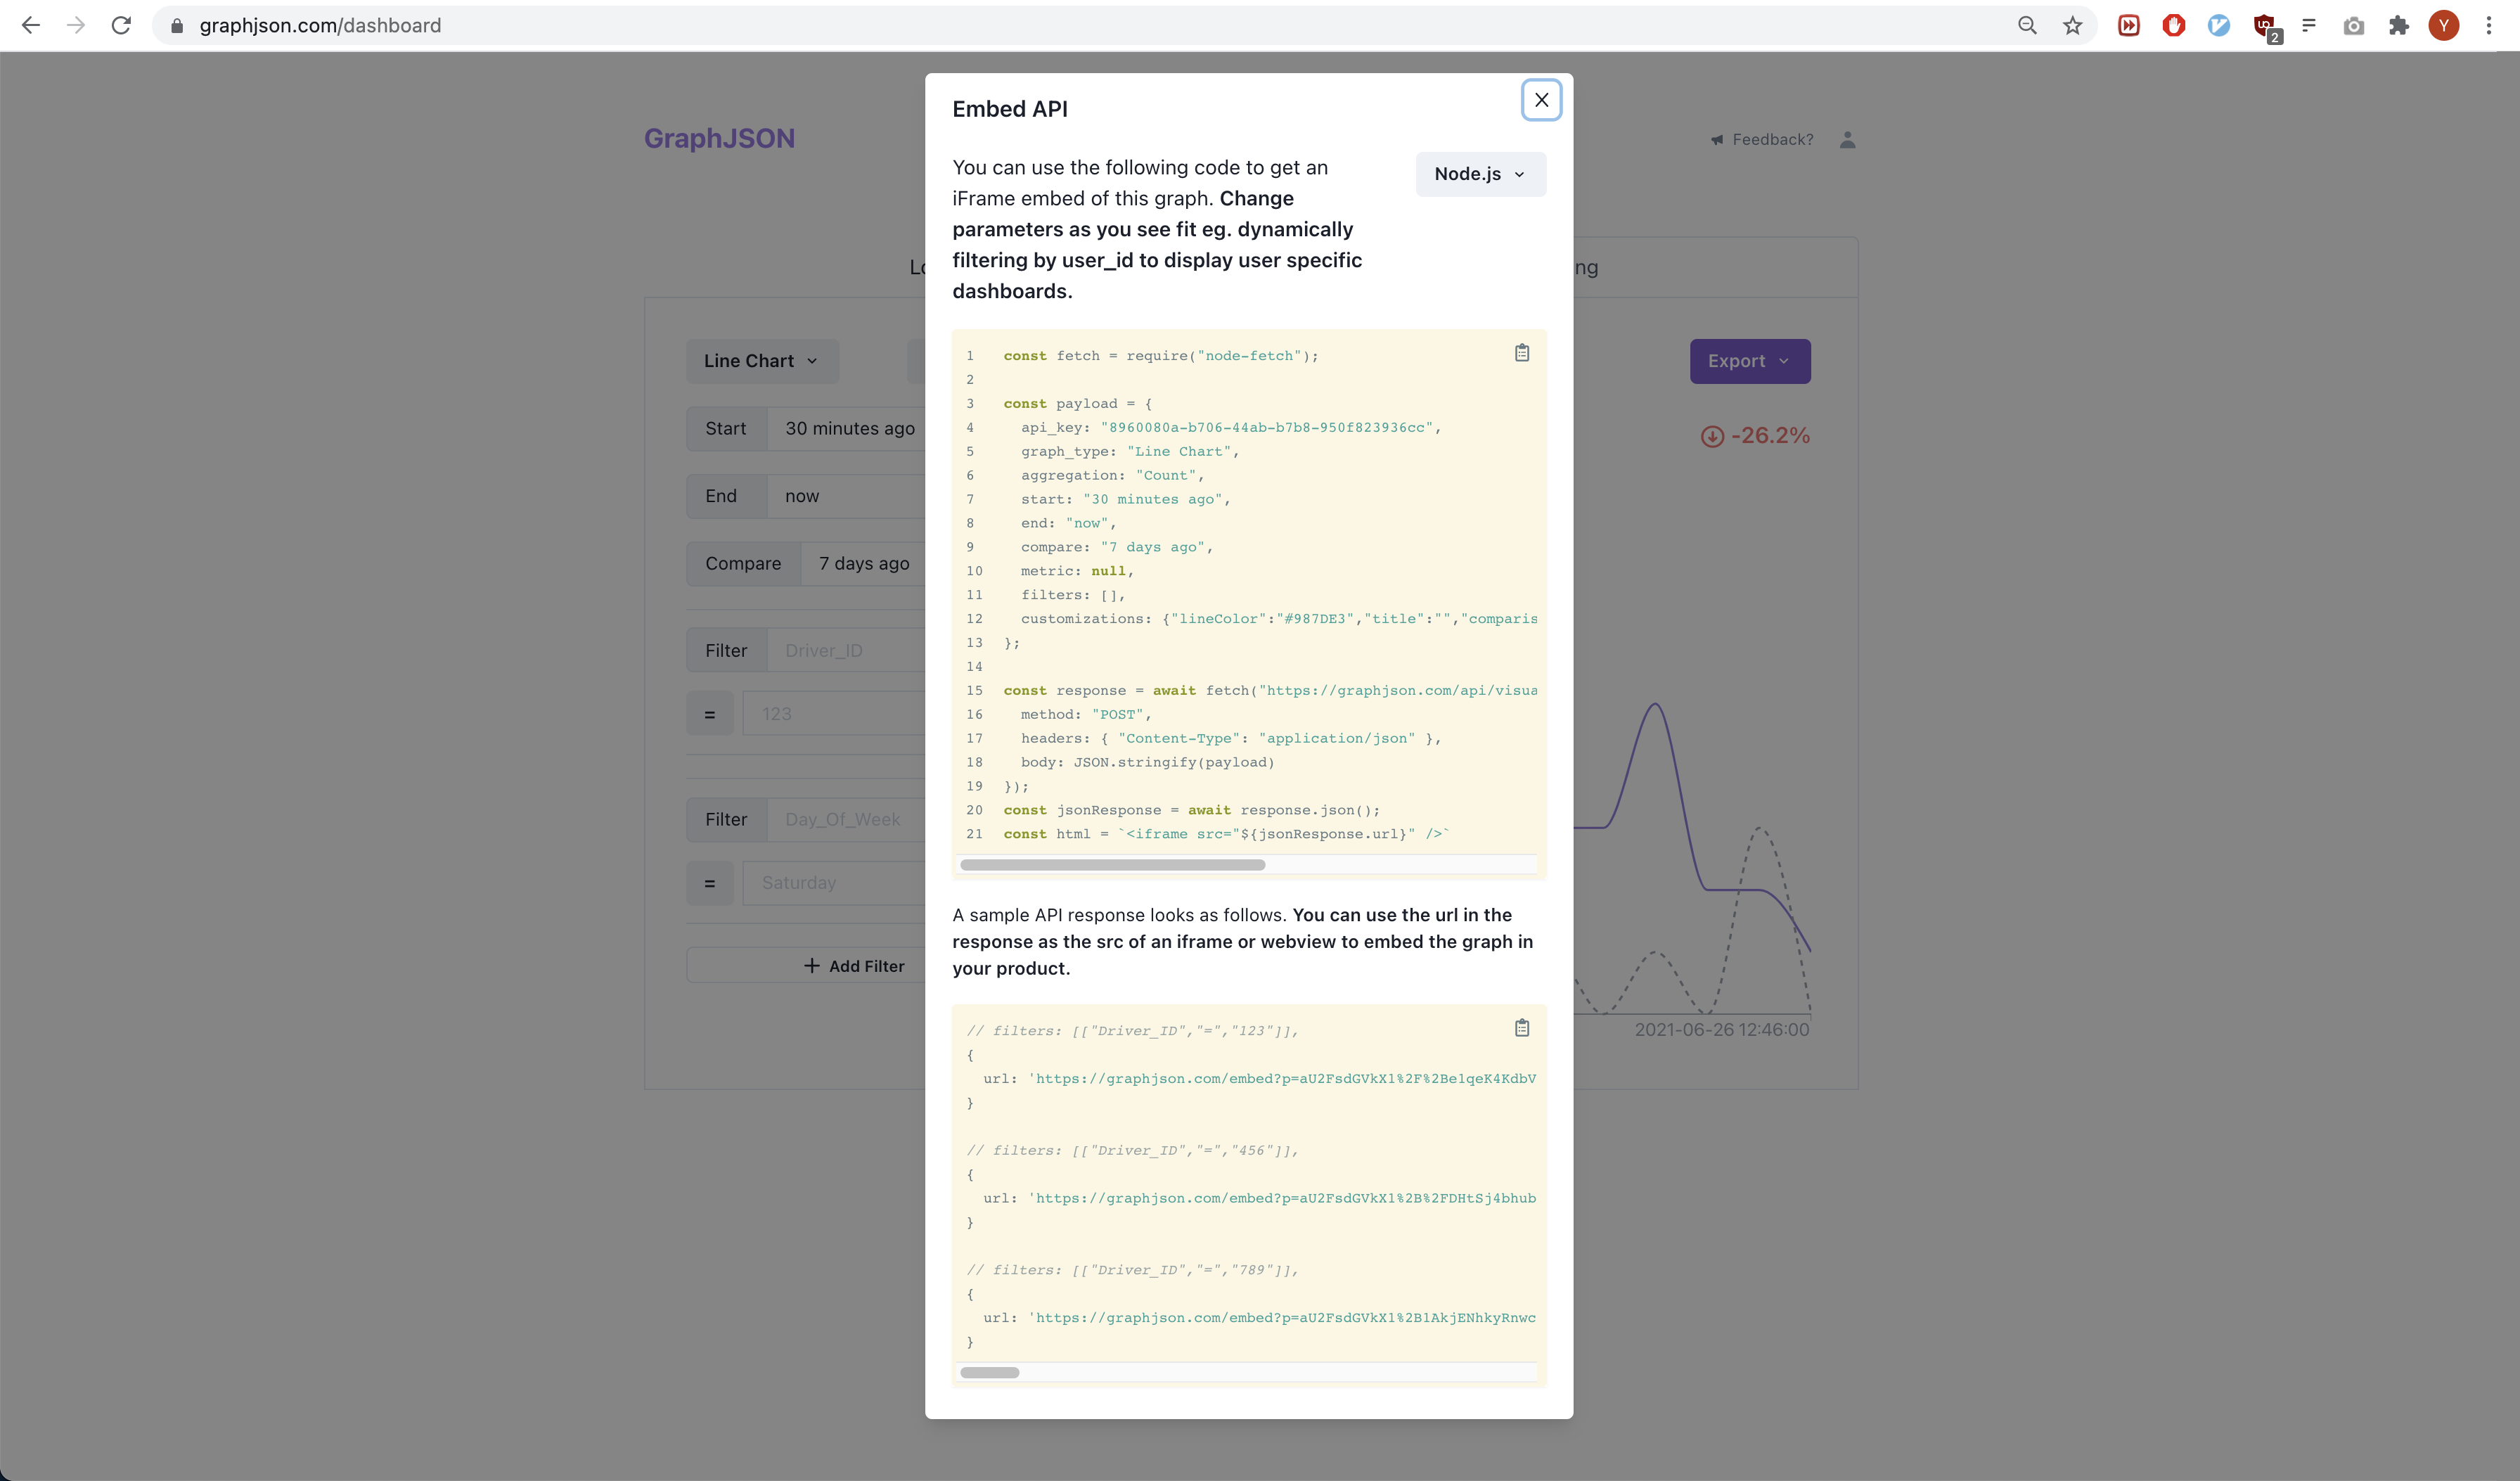
Task: Click line 12 customizations code
Action: coord(1279,619)
